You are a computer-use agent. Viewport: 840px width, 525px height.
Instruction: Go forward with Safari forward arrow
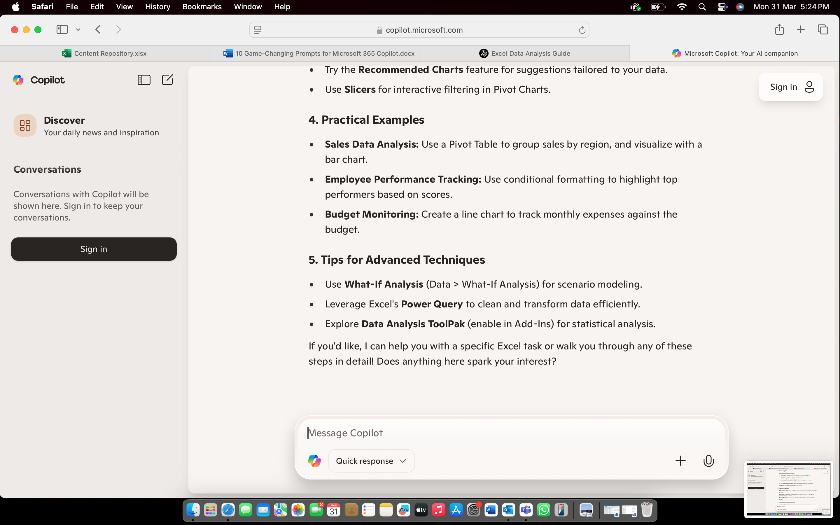tap(118, 29)
